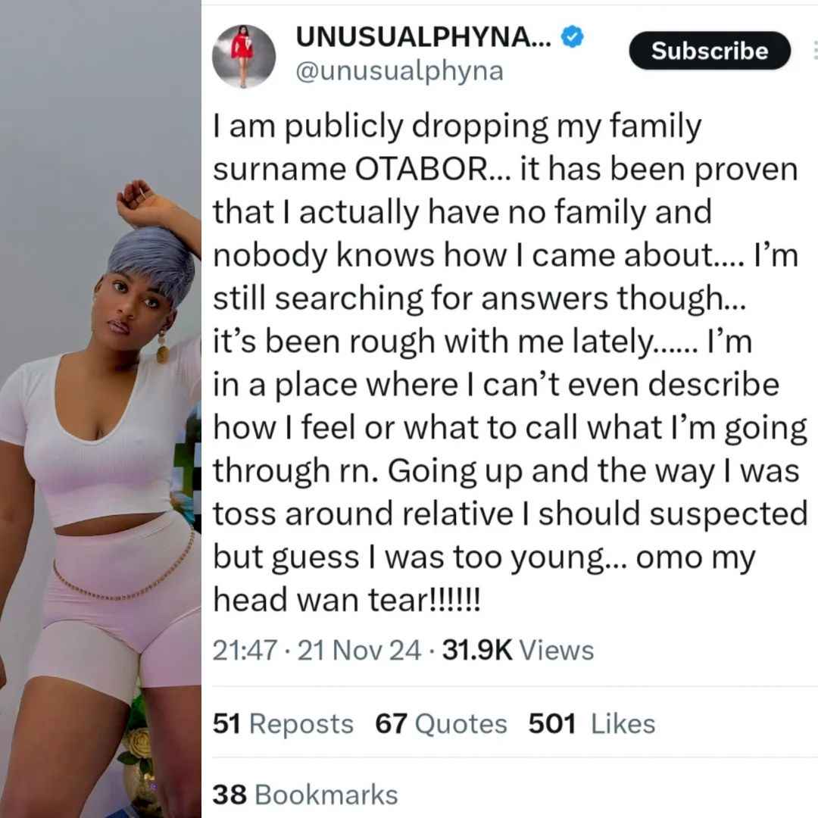Click the 38 Bookmarks count

[305, 795]
